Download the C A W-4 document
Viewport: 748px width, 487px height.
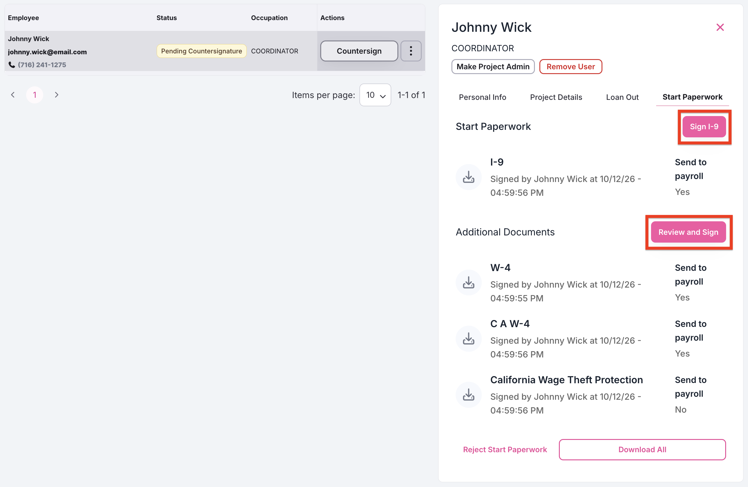[x=468, y=339]
